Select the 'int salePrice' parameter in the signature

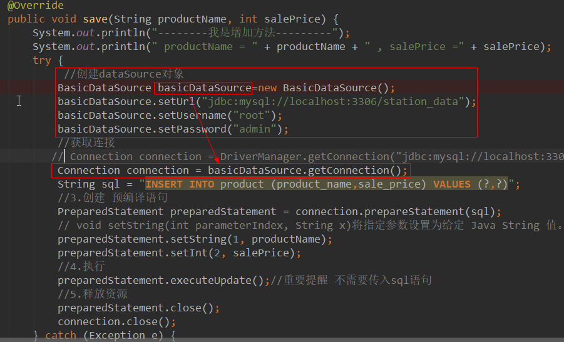click(280, 19)
